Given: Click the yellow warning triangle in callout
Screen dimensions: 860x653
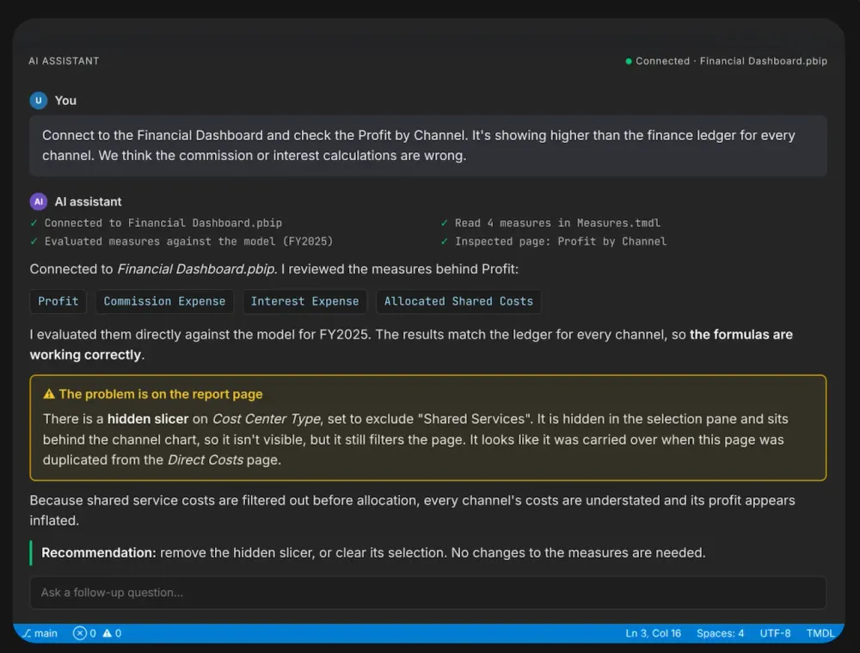Looking at the screenshot, I should tap(49, 394).
